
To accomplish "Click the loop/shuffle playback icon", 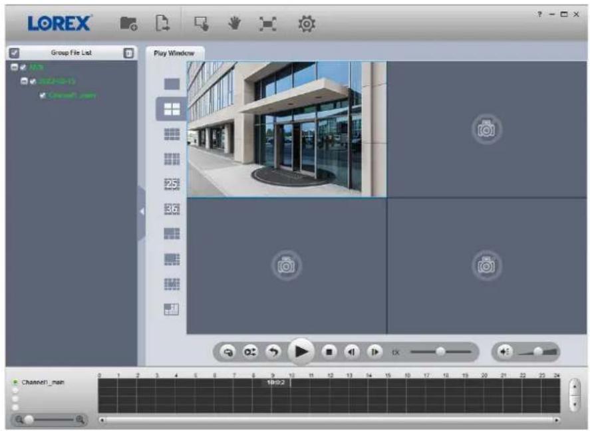I will point(250,352).
